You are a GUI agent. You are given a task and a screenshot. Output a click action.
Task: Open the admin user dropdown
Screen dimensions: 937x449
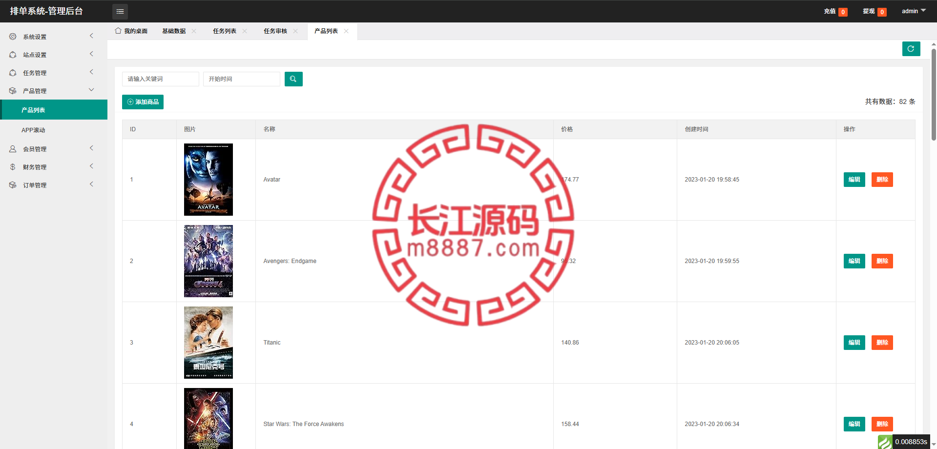(914, 11)
